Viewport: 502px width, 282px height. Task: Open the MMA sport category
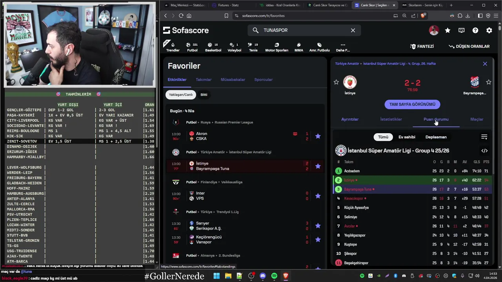point(299,47)
